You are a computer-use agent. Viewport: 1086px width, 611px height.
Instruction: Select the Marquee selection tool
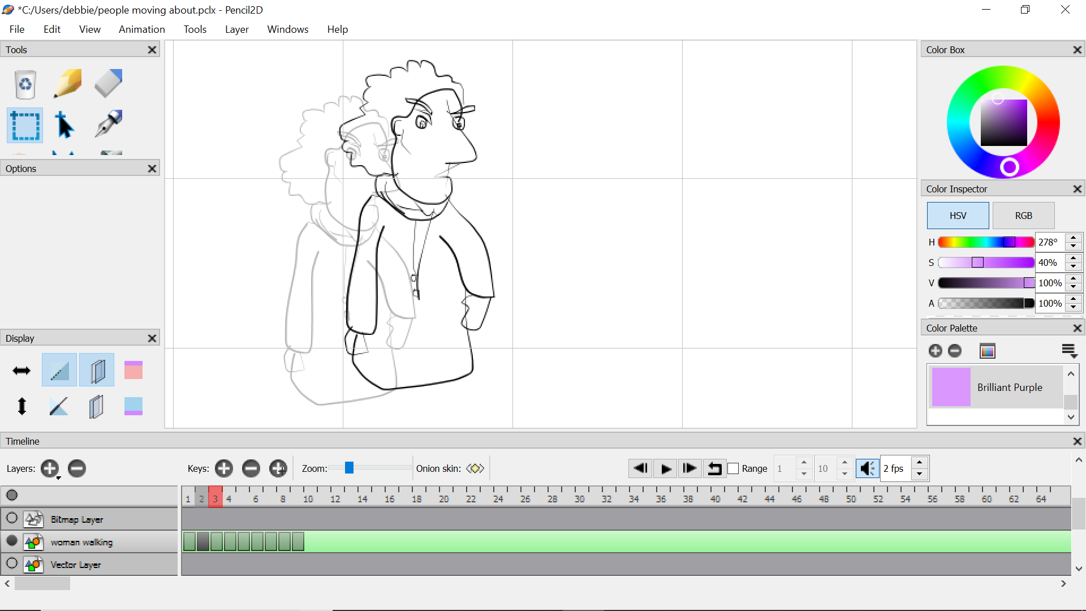tap(25, 124)
